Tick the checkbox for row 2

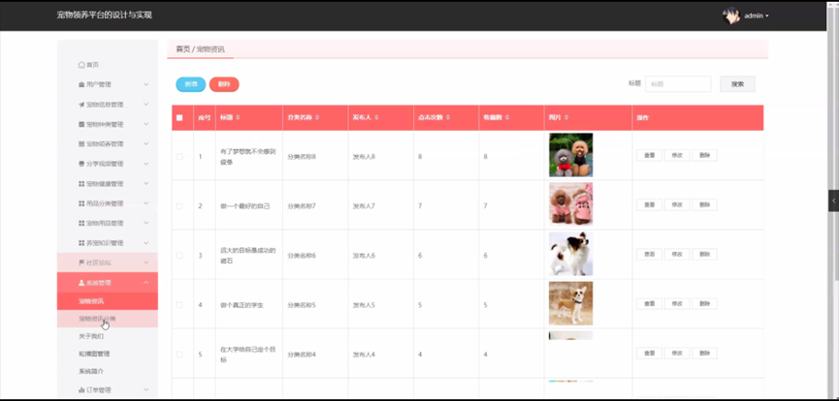(179, 206)
